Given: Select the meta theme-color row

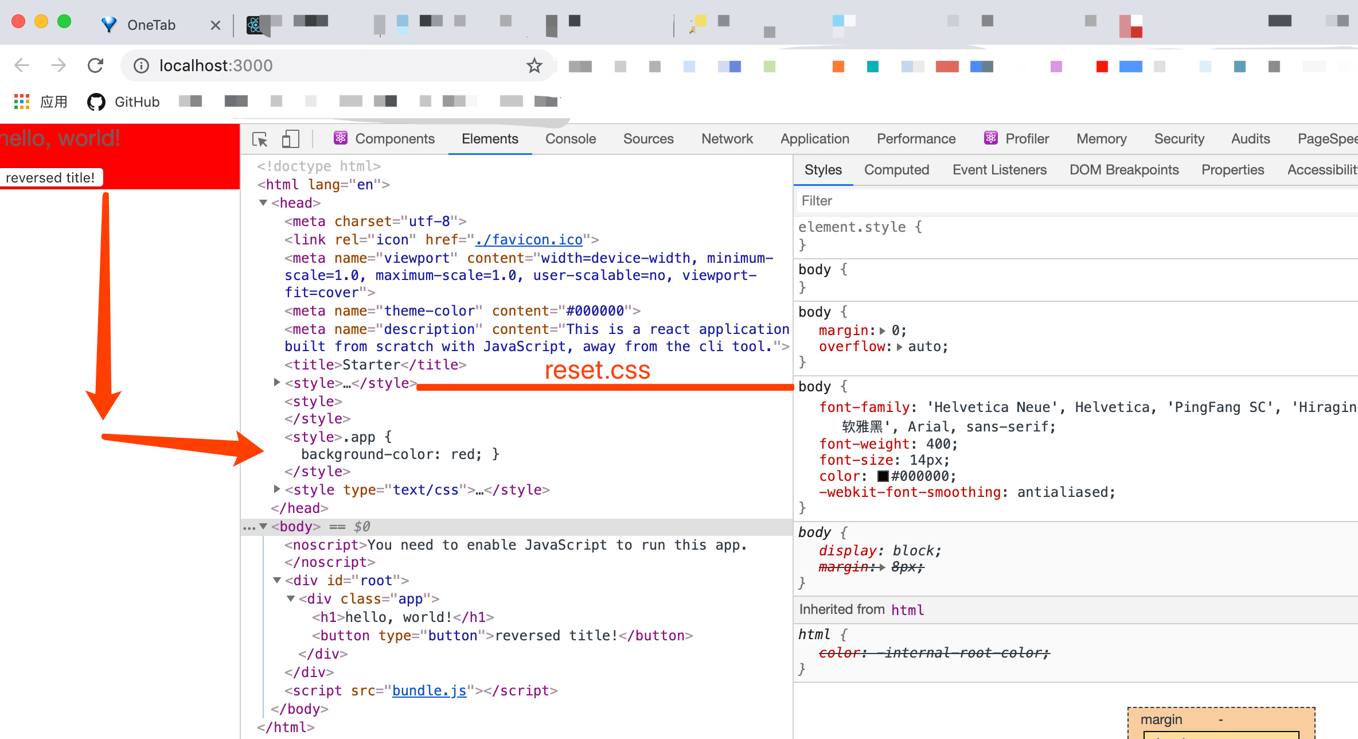Looking at the screenshot, I should (x=462, y=310).
